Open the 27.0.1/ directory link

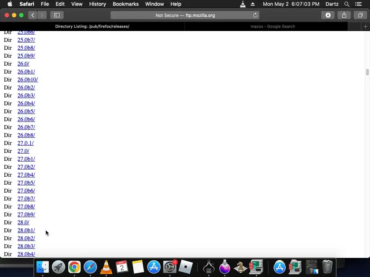tap(26, 143)
